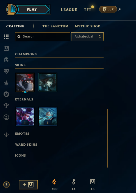Filter loot by summoner icons

pos(6,117)
